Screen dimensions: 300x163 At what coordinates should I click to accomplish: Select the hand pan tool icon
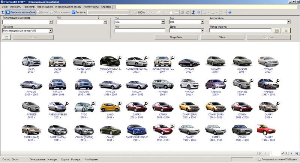click(171, 12)
